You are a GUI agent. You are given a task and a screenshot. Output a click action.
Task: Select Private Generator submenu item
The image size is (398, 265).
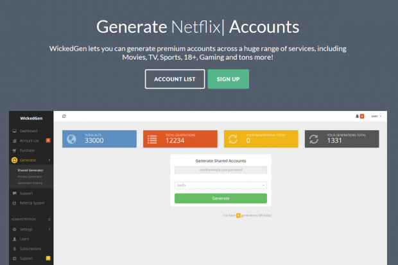coord(30,176)
